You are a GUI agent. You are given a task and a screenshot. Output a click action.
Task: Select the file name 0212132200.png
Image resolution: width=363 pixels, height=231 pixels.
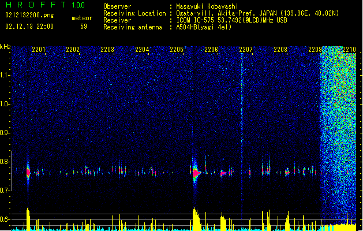29,15
